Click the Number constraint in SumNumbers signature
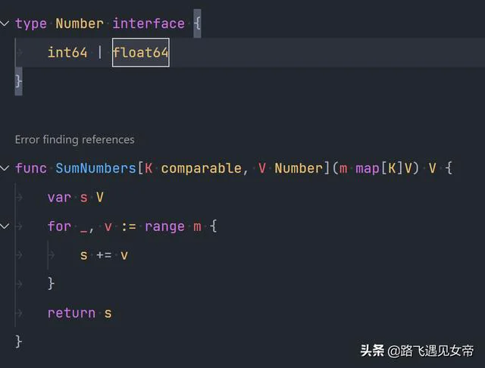485x368 pixels. (x=299, y=168)
